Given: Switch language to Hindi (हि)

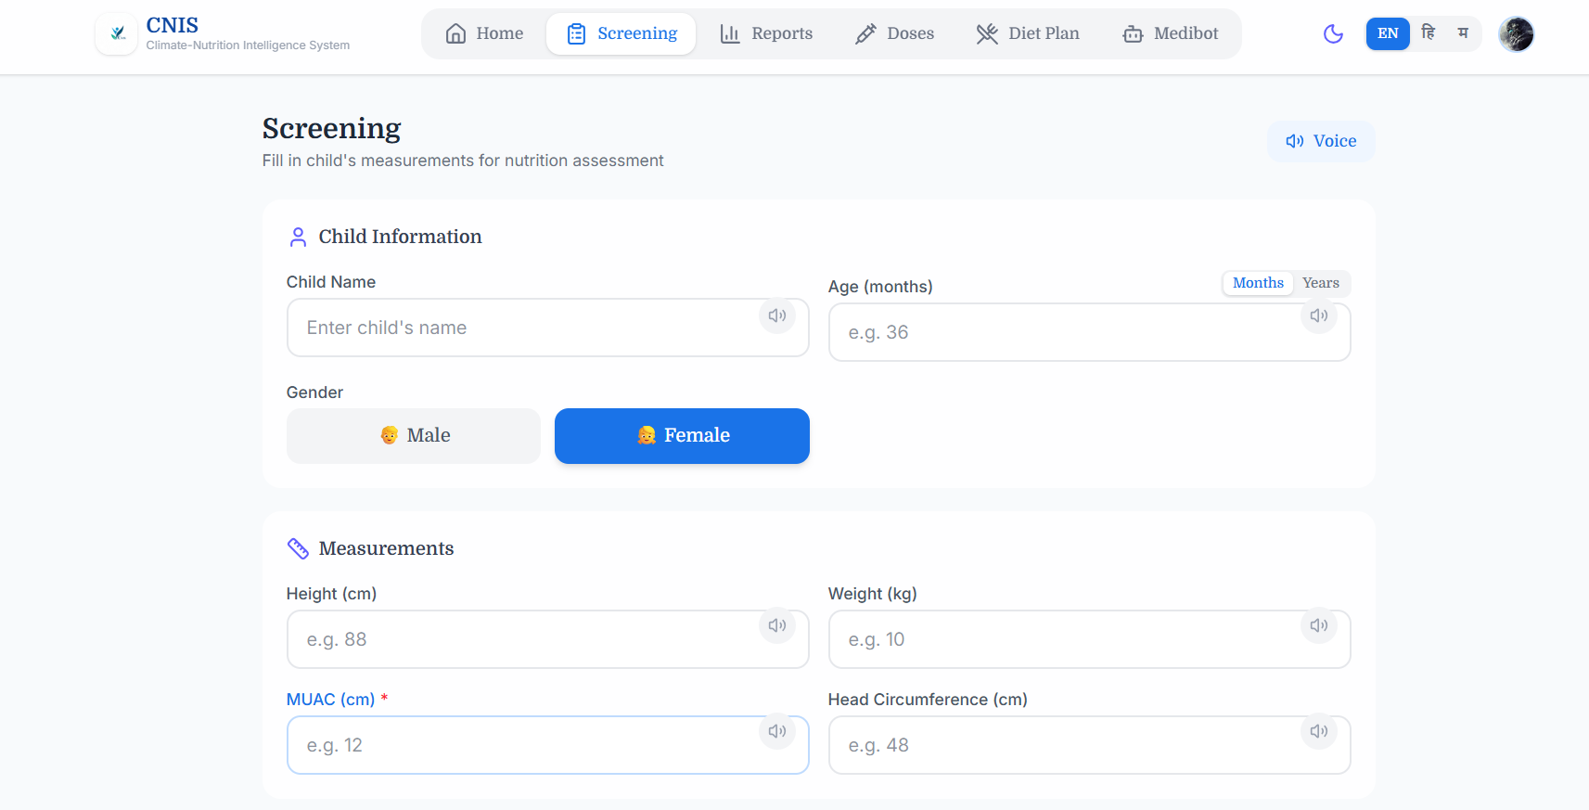Looking at the screenshot, I should 1429,33.
